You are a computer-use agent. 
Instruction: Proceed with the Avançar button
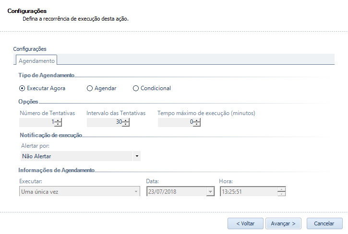point(283,223)
